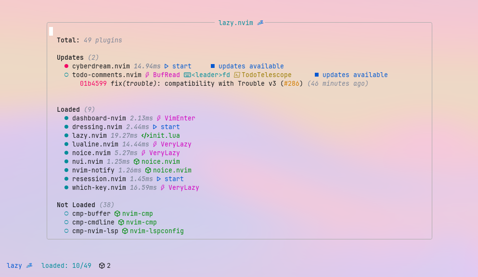The width and height of the screenshot is (478, 277).
Task: Collapse the todo-comments.nvim plugin details
Action: tap(107, 75)
